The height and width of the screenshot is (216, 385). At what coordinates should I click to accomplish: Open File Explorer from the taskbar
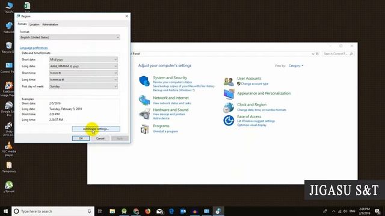point(112,211)
